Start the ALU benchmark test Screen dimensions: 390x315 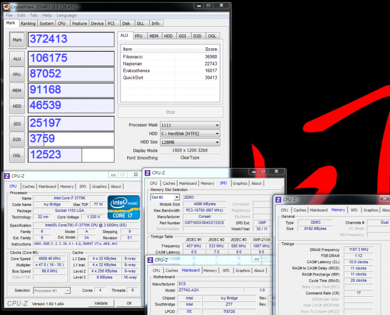point(17,59)
